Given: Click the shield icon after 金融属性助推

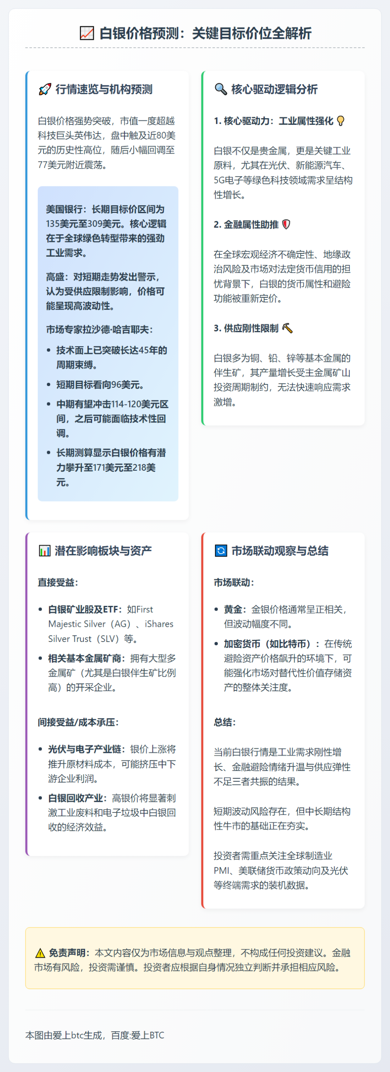Looking at the screenshot, I should (286, 224).
